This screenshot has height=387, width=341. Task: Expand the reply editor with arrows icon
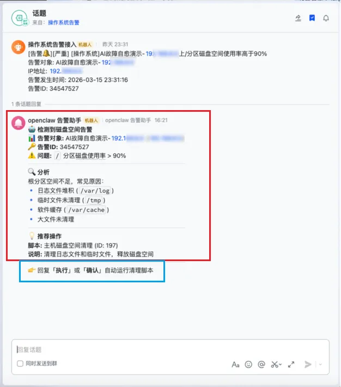coord(291,365)
